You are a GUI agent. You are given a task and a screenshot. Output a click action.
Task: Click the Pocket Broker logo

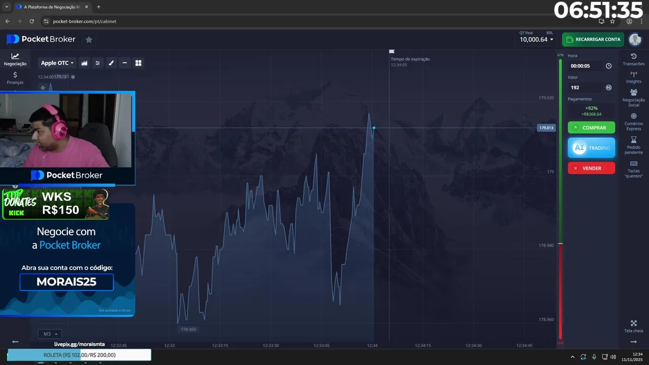[41, 39]
